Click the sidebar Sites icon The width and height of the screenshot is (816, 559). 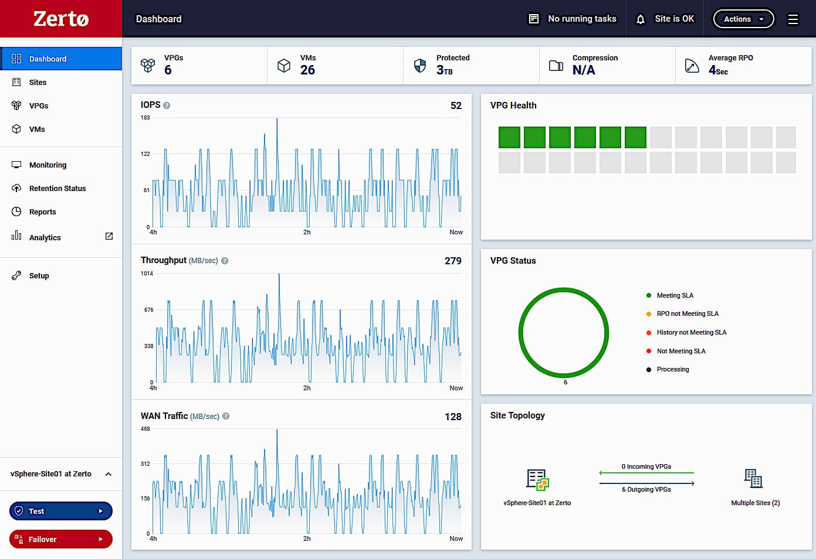[x=16, y=82]
